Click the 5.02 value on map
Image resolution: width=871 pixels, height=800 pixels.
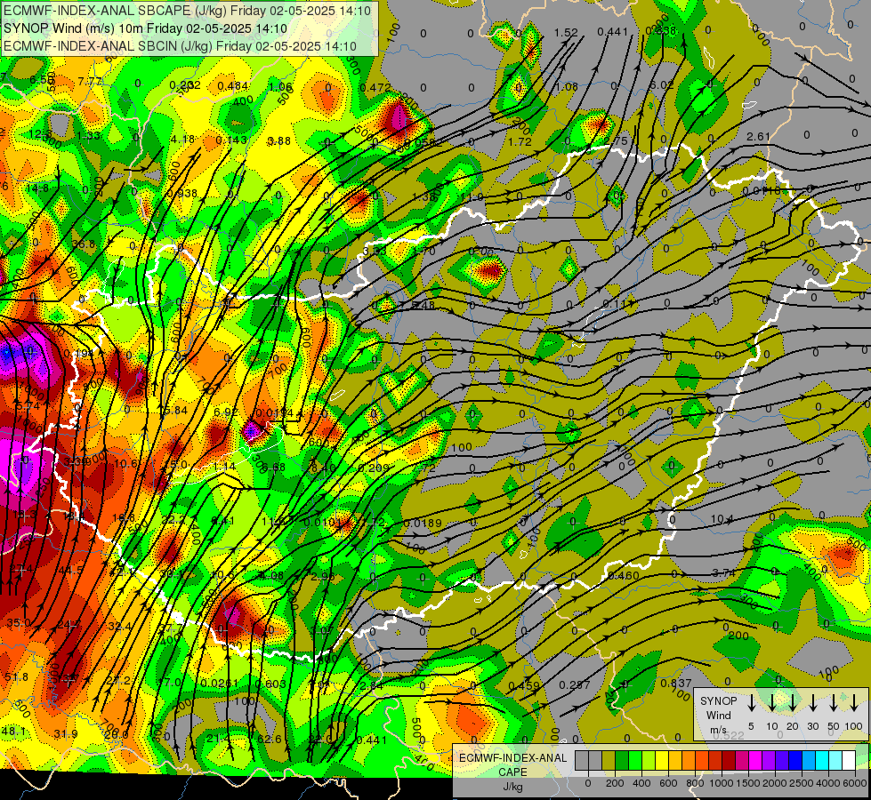[662, 85]
